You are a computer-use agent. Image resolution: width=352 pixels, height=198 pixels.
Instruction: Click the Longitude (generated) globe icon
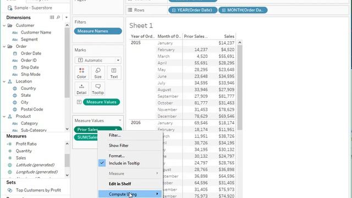point(10,172)
